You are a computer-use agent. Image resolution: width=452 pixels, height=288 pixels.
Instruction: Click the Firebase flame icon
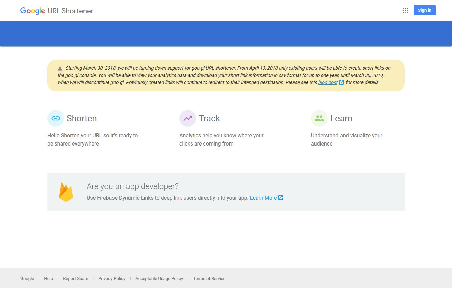pos(66,192)
